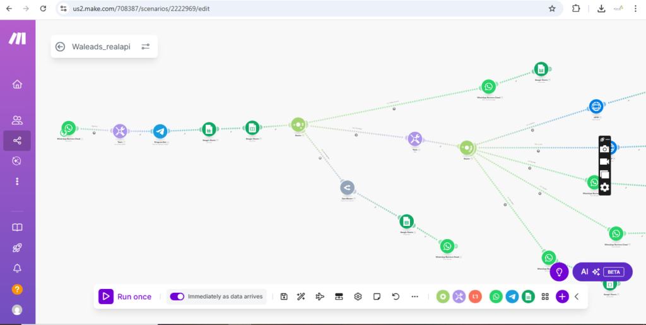Open scenario settings gear in bottom toolbar
This screenshot has width=646, height=325.
tap(358, 297)
